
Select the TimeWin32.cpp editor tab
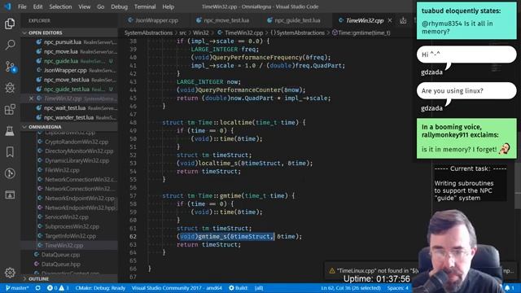tap(365, 20)
